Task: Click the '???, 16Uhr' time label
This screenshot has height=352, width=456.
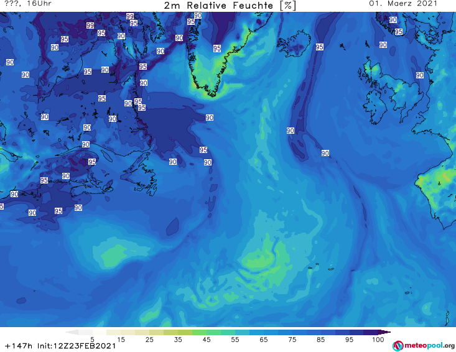Action: click(x=28, y=4)
